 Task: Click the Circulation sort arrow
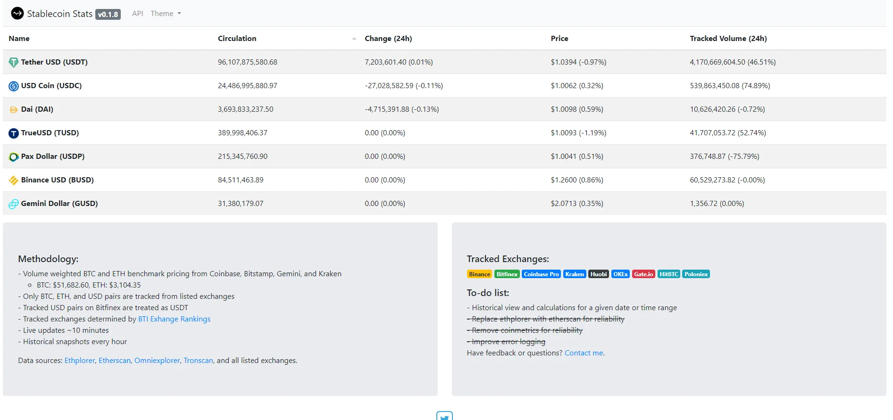(x=354, y=39)
